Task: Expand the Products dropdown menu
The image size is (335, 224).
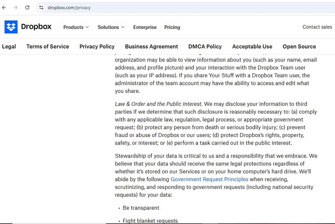Action: pyautogui.click(x=76, y=27)
